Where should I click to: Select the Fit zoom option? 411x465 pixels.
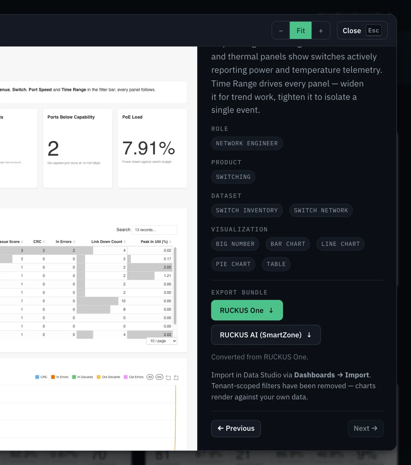[x=301, y=31]
